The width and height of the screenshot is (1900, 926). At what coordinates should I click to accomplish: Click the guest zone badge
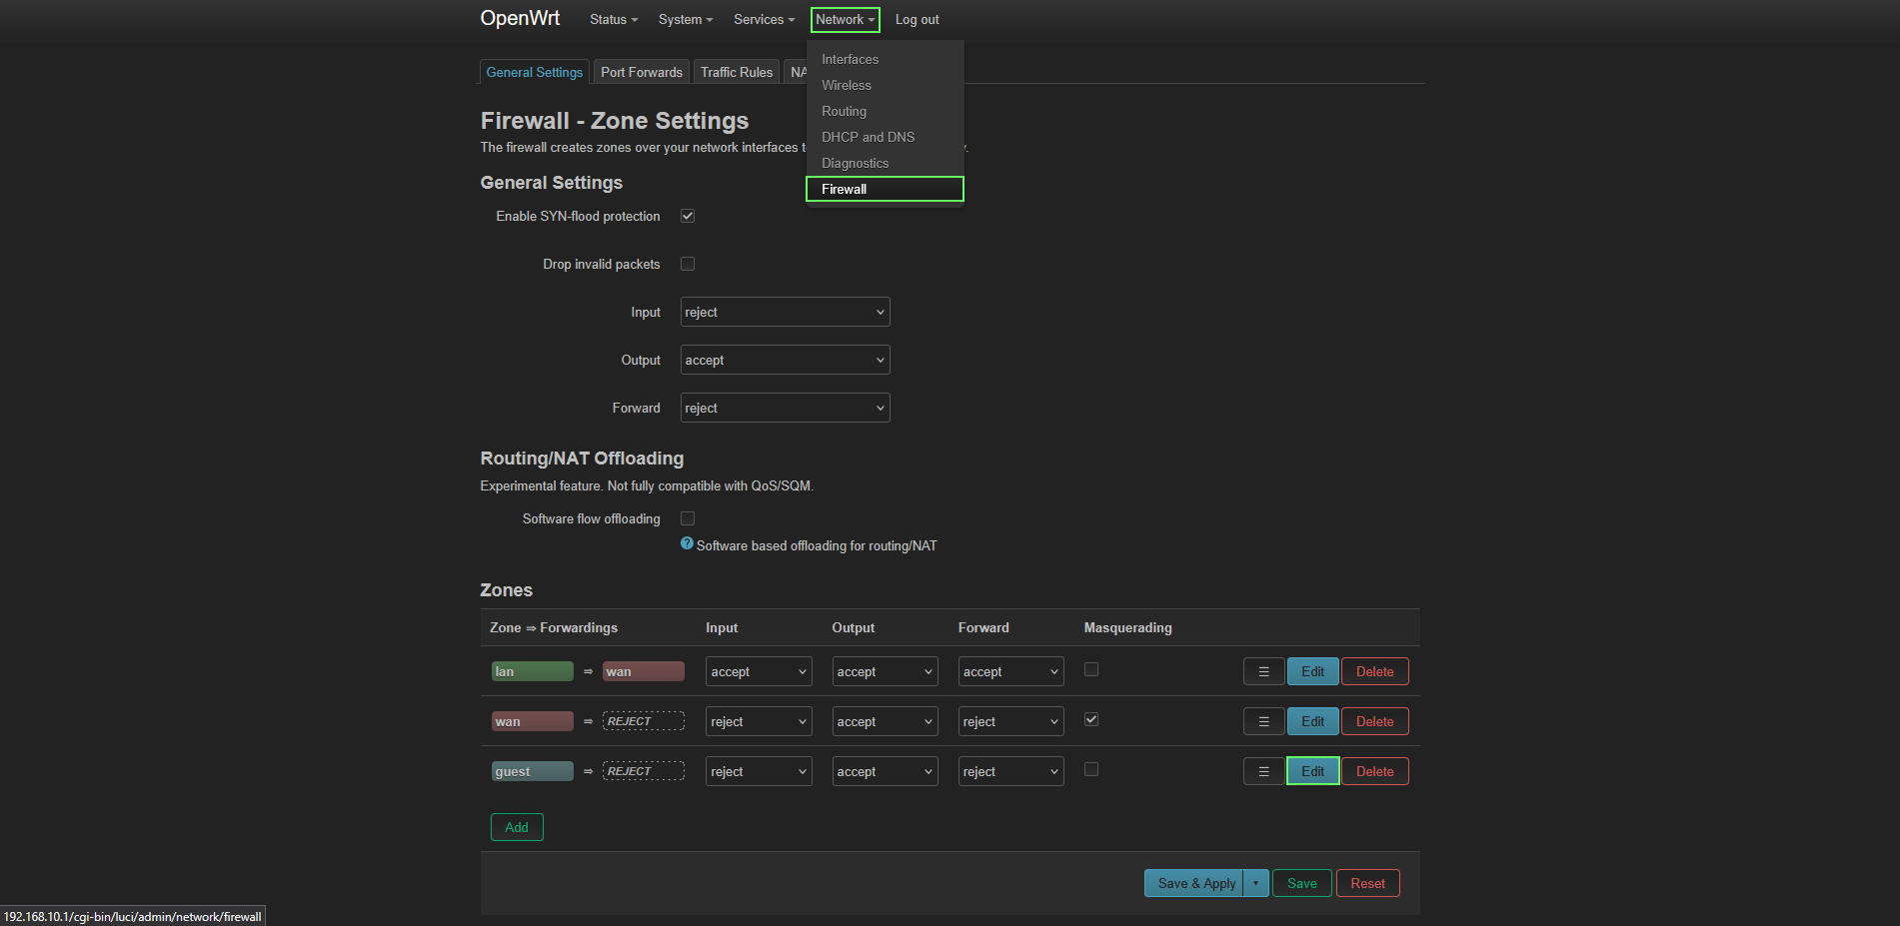click(533, 771)
